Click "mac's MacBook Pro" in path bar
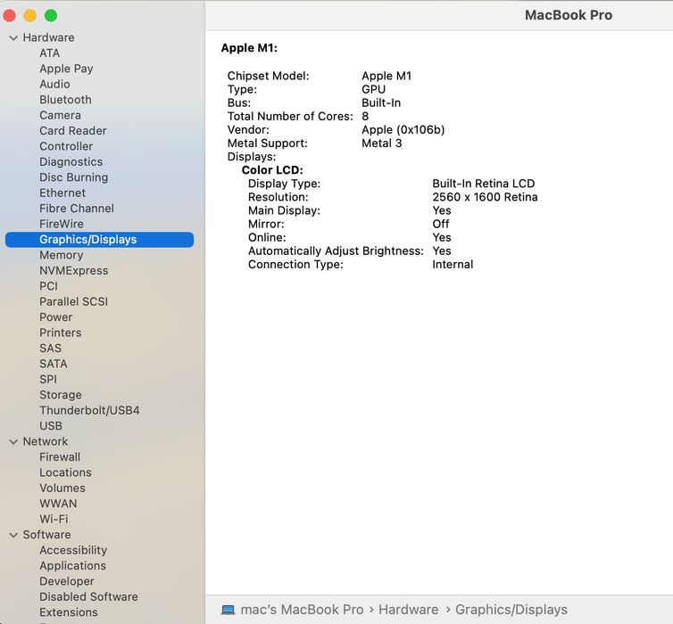The height and width of the screenshot is (624, 673). 302,610
